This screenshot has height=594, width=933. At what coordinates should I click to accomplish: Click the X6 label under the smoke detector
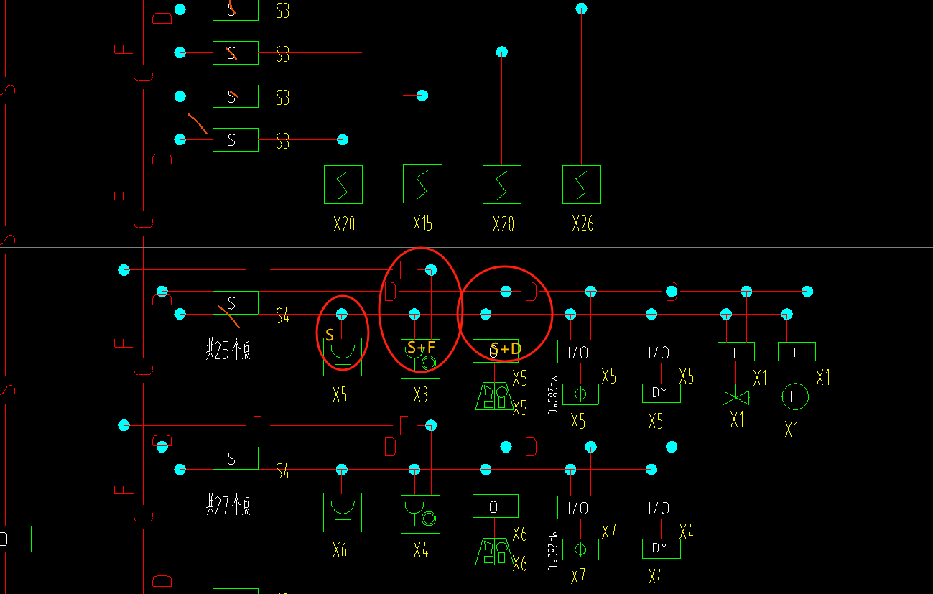click(340, 551)
